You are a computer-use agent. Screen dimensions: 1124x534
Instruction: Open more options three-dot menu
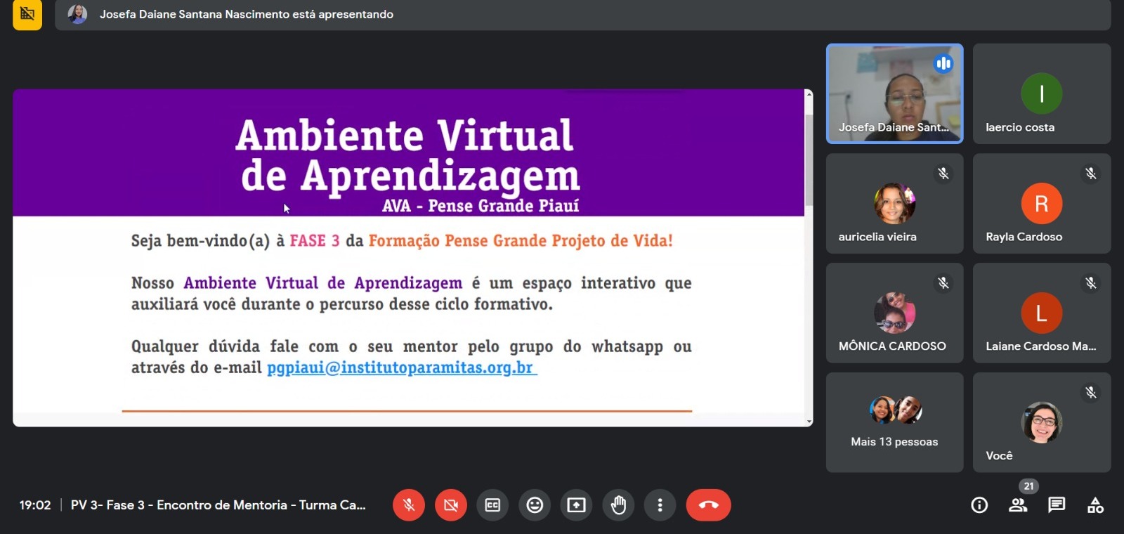(x=660, y=505)
